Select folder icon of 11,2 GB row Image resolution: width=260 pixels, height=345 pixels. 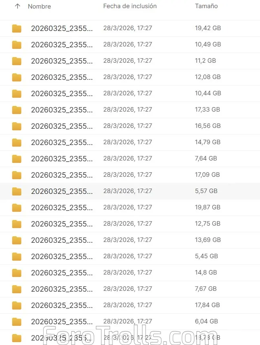point(17,61)
